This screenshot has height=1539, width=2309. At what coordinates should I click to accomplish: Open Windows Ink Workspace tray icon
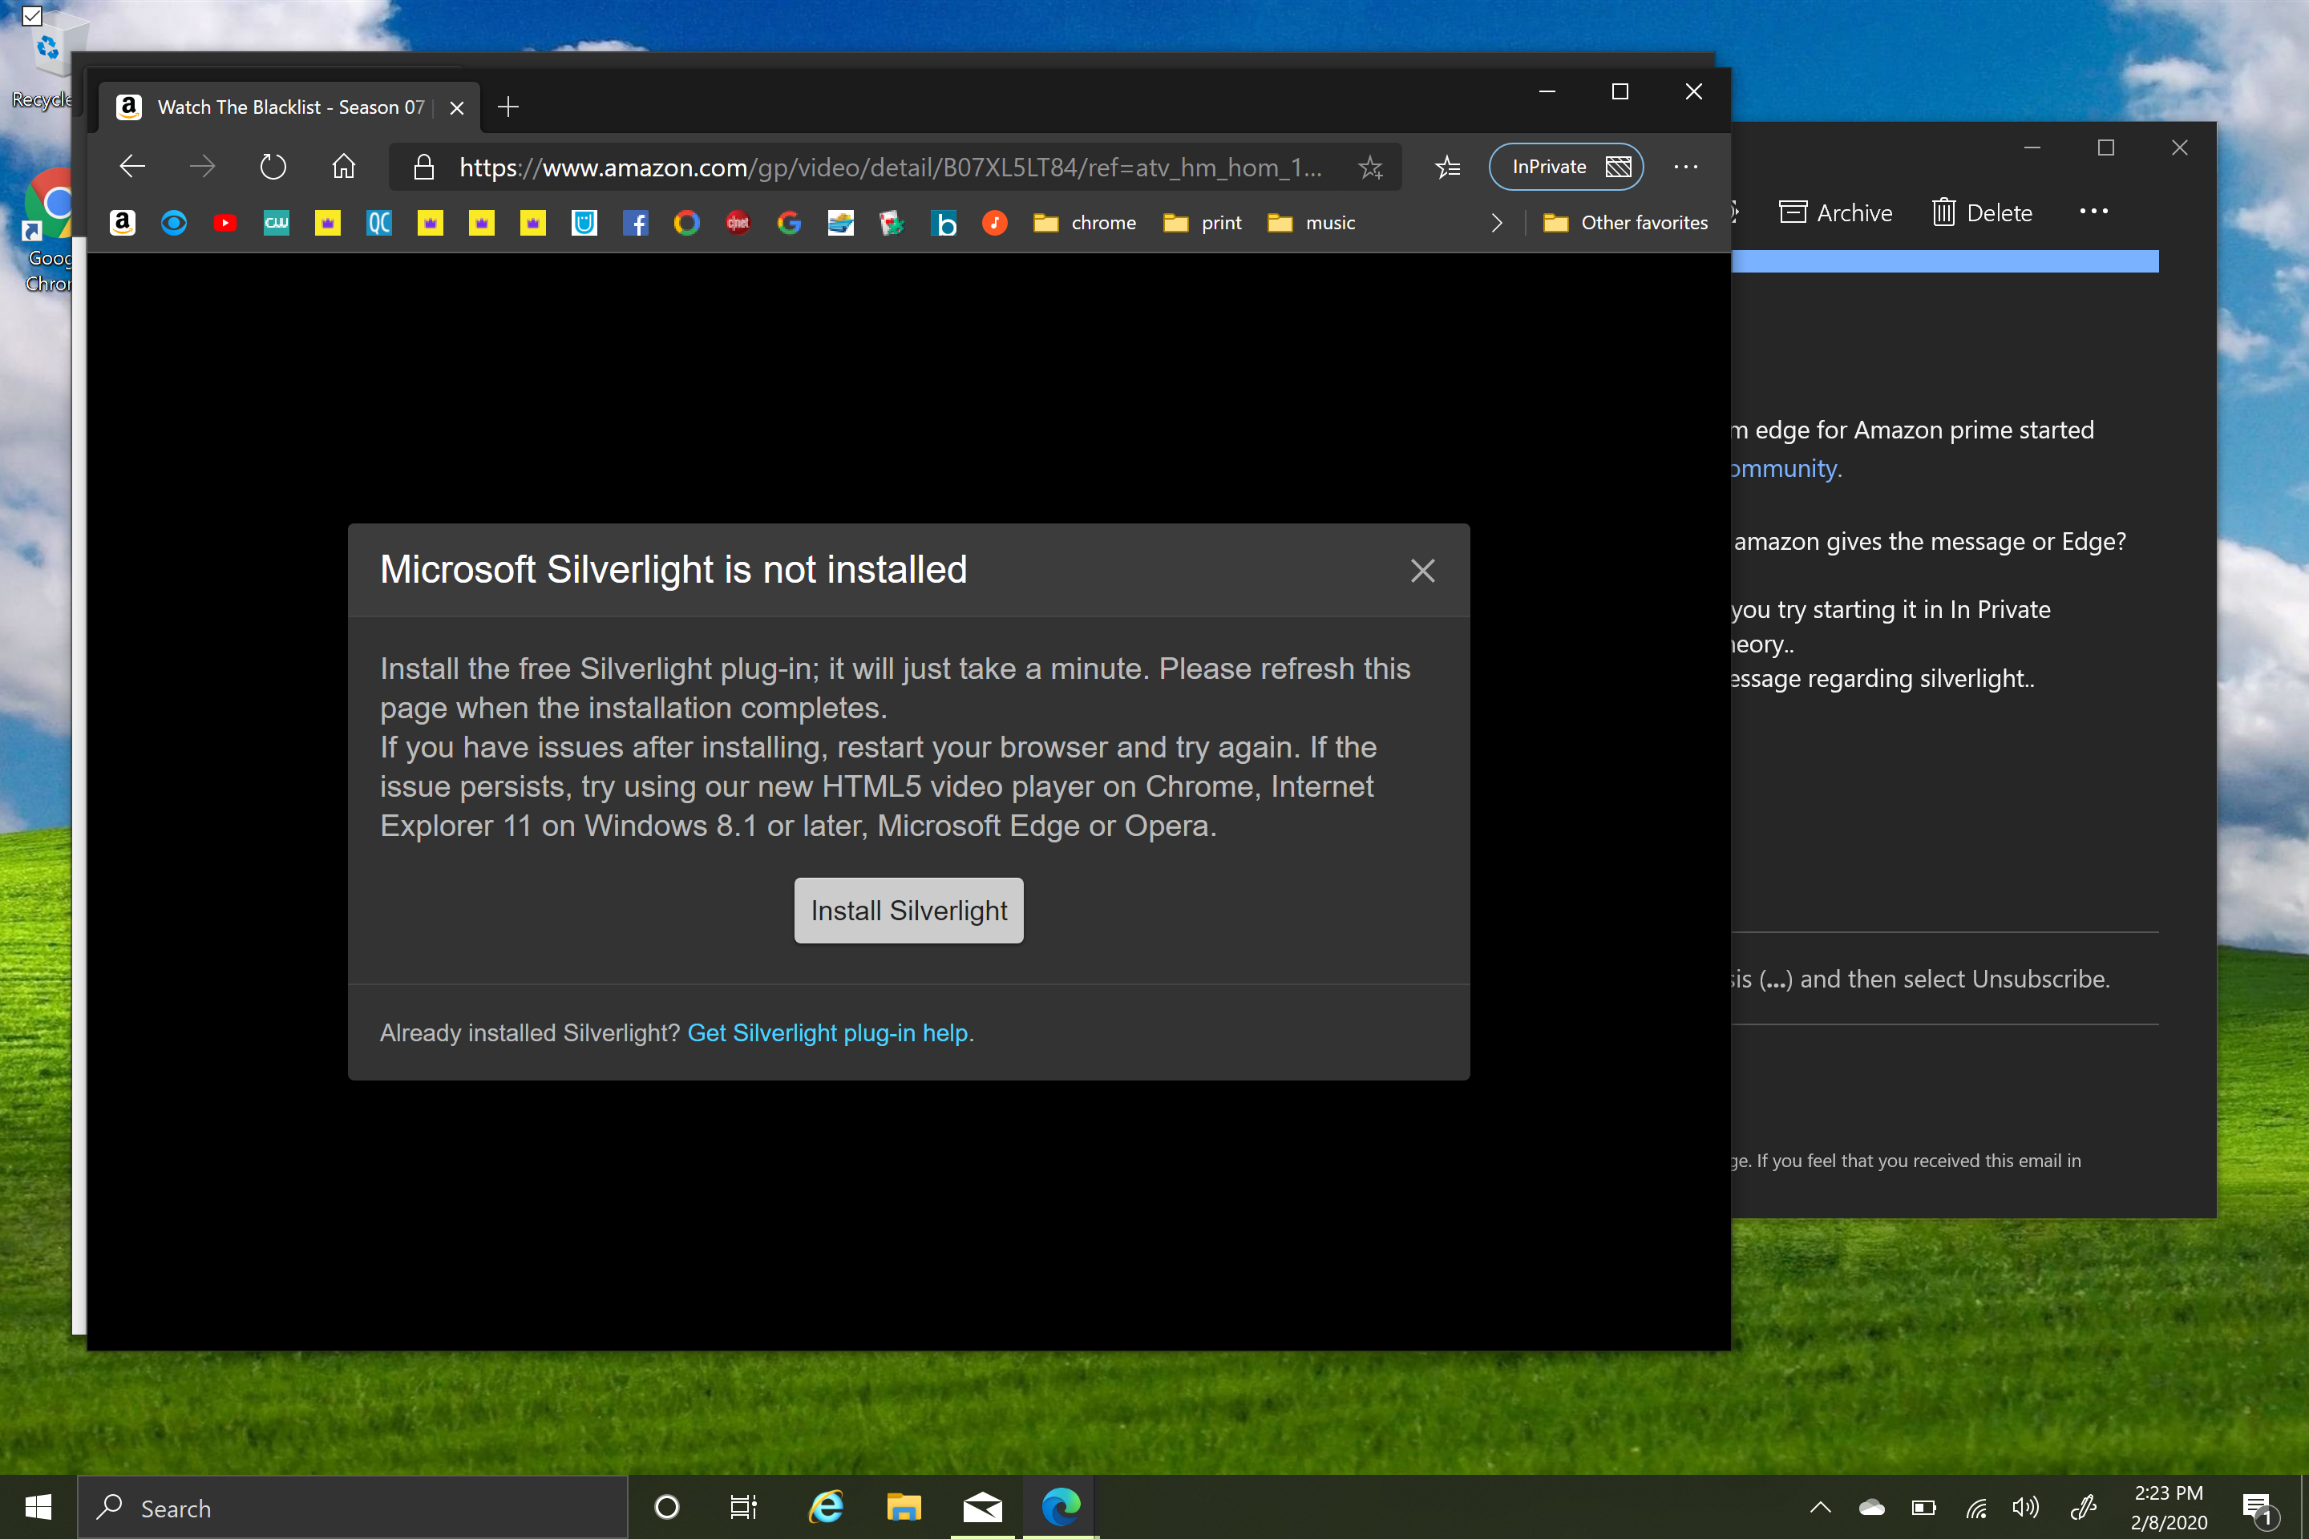(2082, 1508)
